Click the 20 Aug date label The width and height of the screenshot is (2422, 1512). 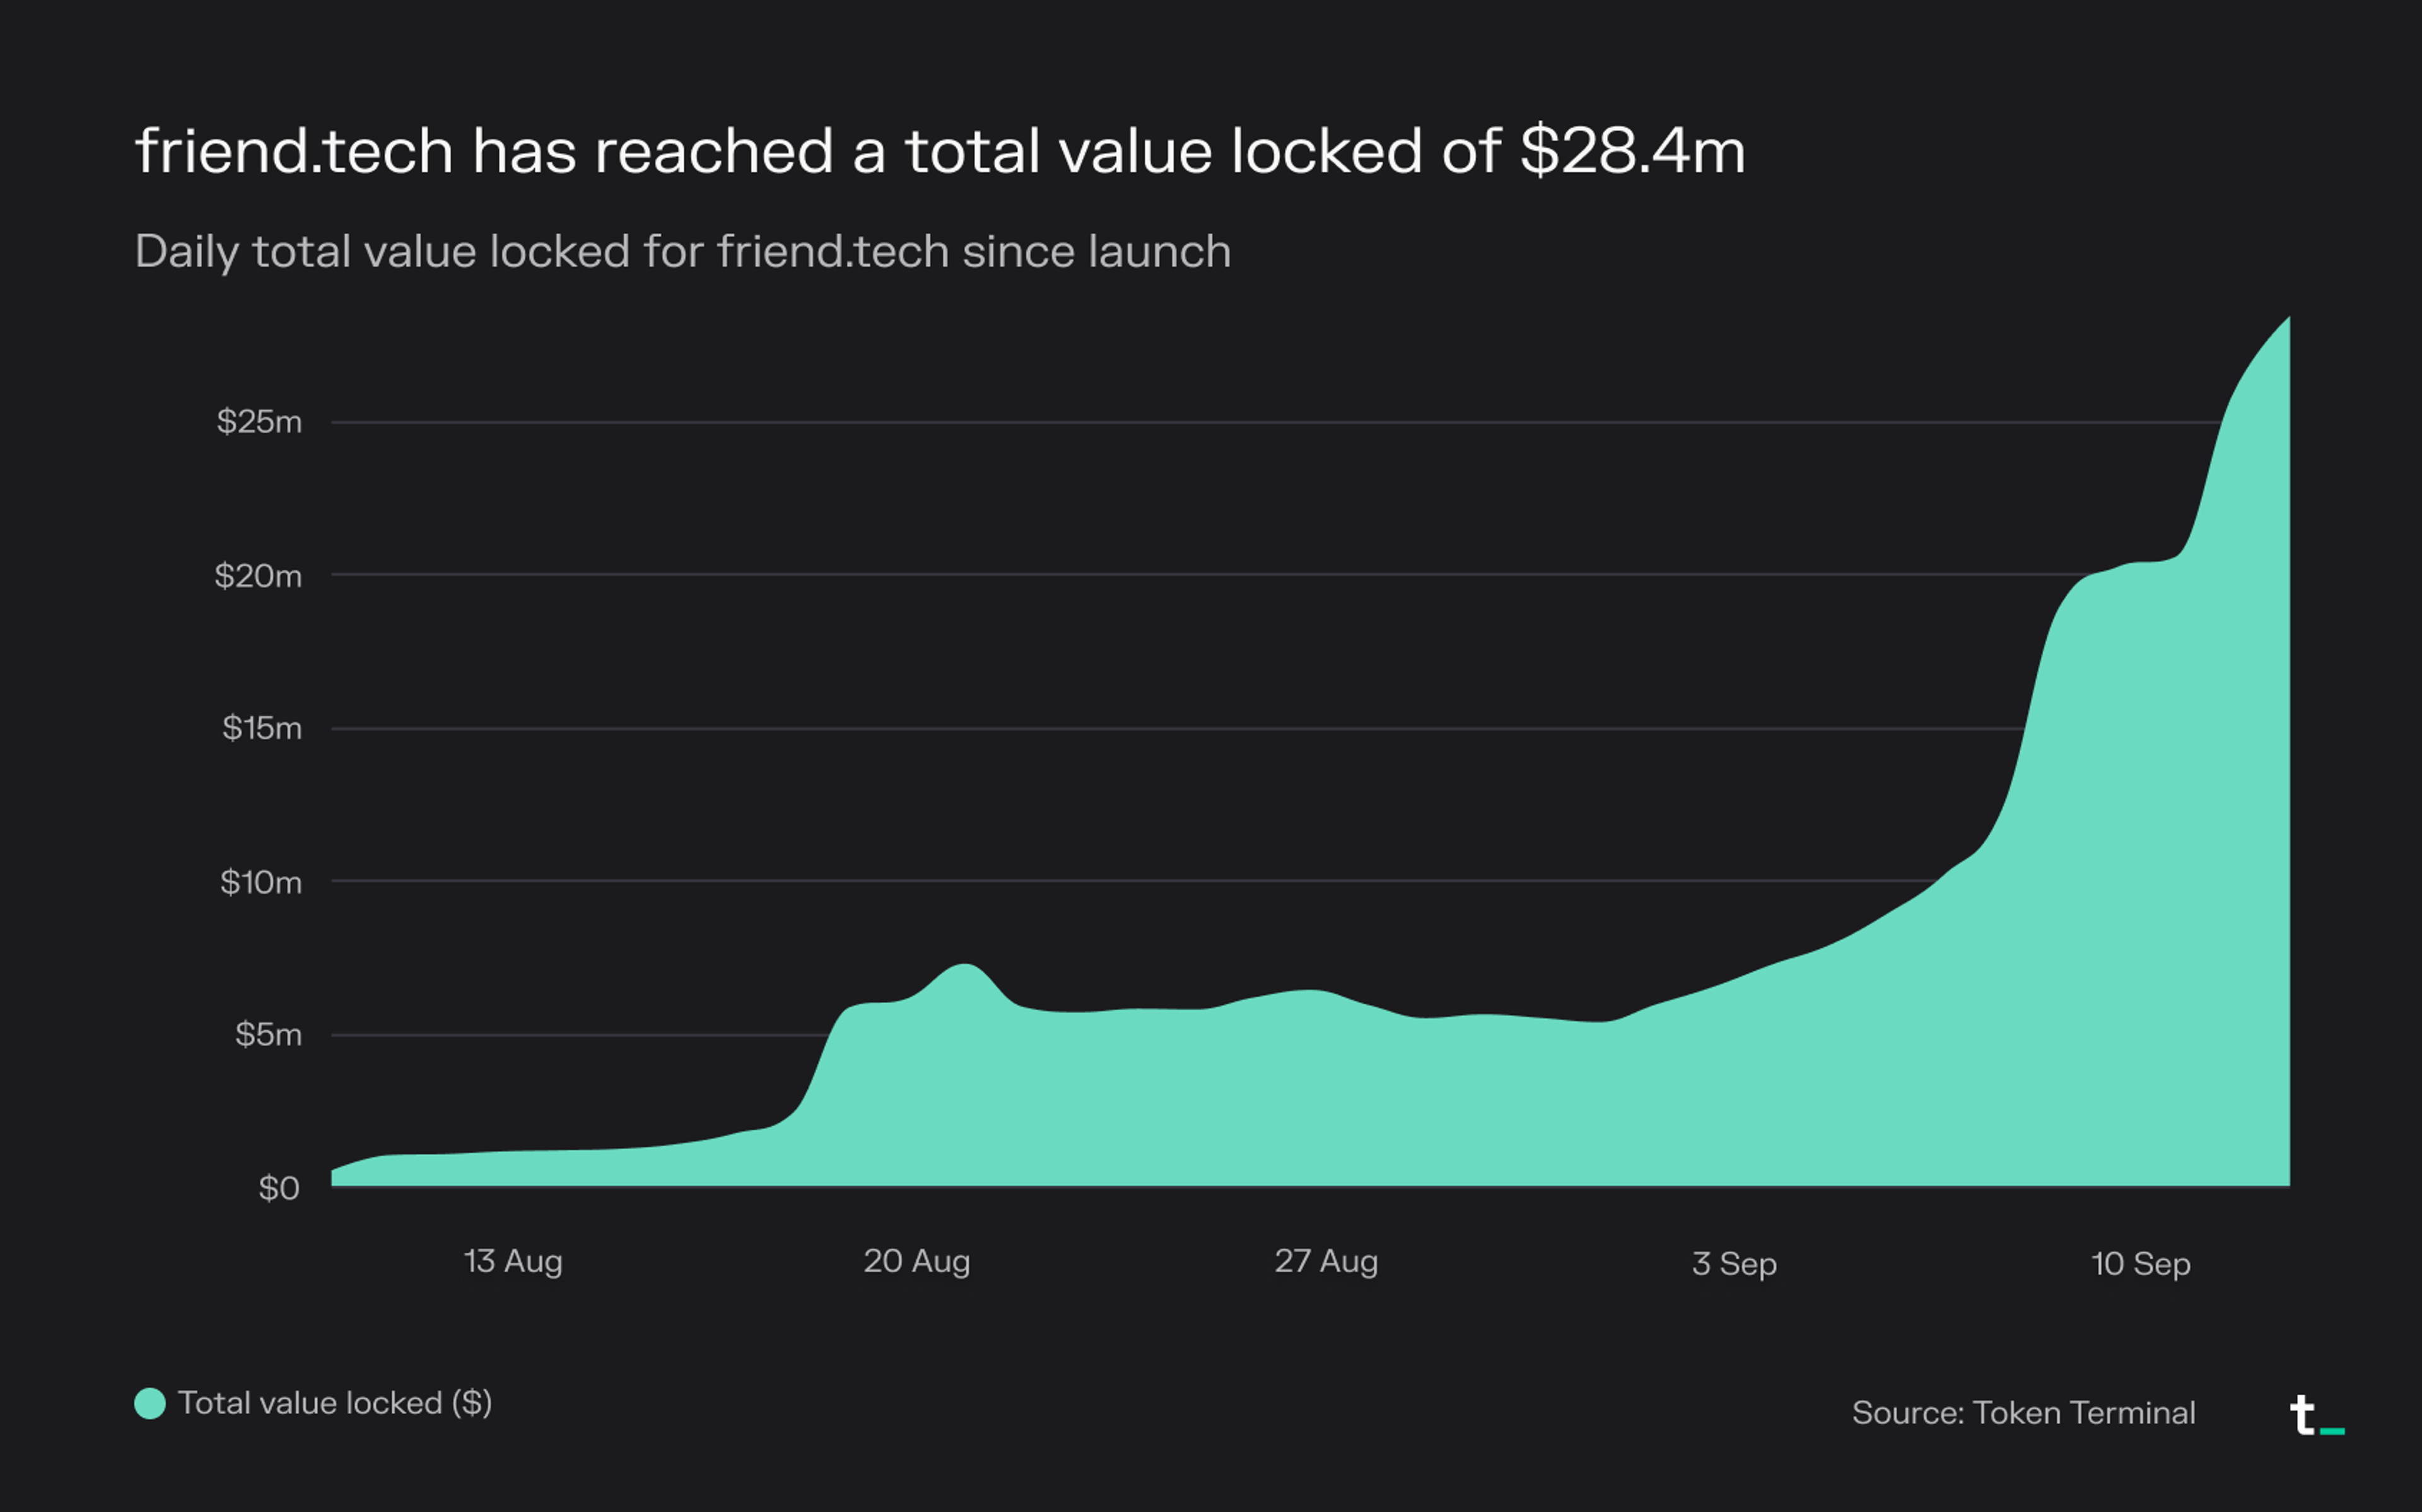916,1261
